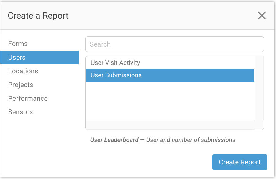276x179 pixels.
Task: View Performance report types
Action: coord(28,98)
